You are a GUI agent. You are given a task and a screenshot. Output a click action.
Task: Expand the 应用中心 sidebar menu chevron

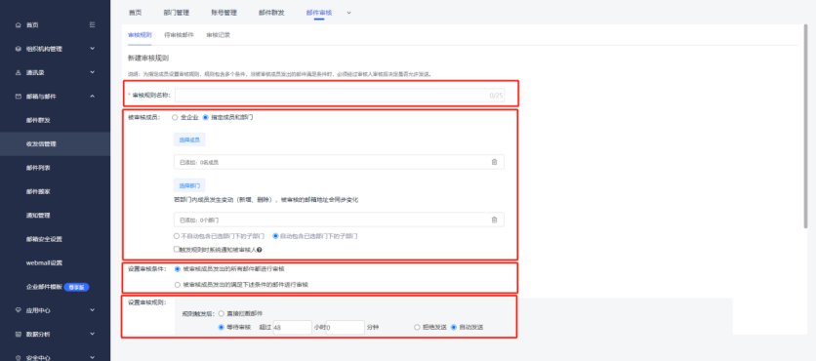click(x=92, y=310)
